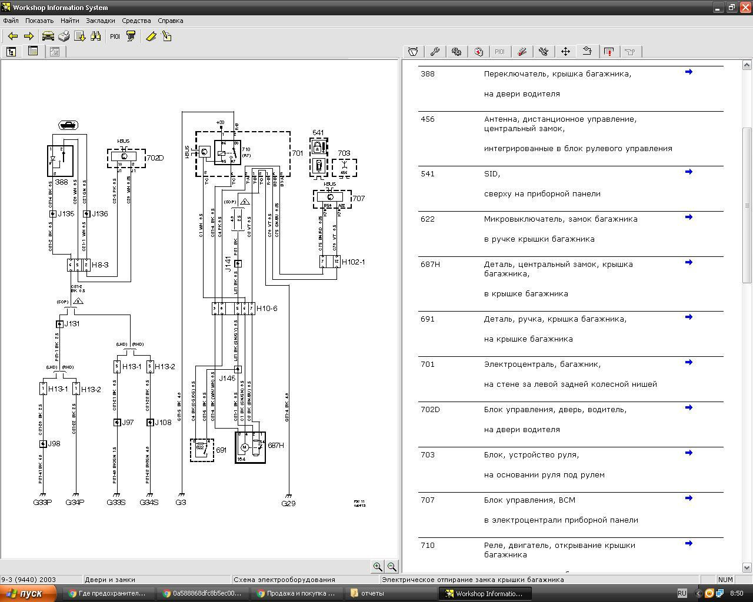Click the 541 SID symbol in diagram

tap(318, 157)
